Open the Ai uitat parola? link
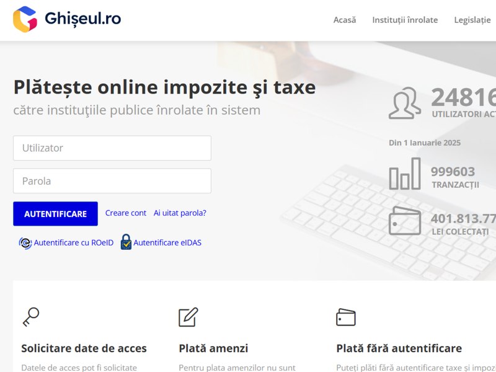The height and width of the screenshot is (372, 496). tap(180, 213)
